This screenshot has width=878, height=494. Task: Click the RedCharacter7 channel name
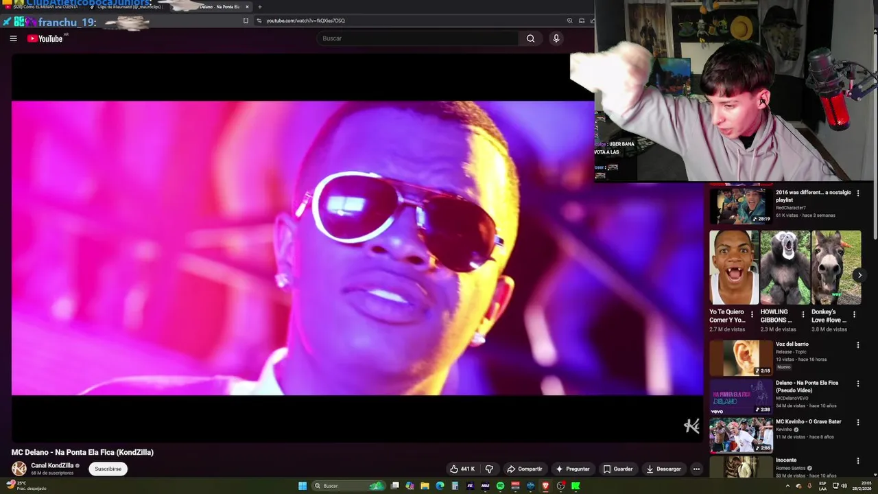pyautogui.click(x=791, y=208)
